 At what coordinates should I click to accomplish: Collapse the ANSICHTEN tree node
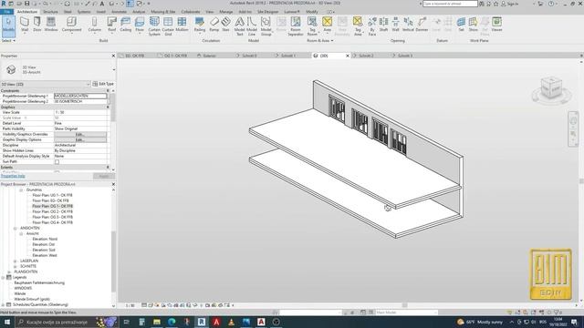pyautogui.click(x=16, y=228)
